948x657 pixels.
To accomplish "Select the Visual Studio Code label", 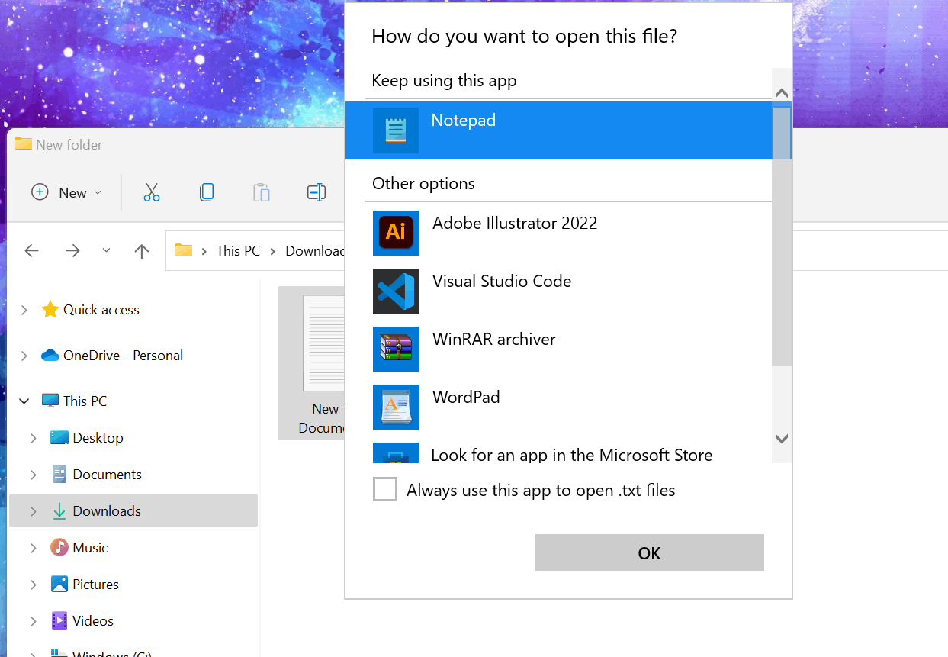I will 502,281.
